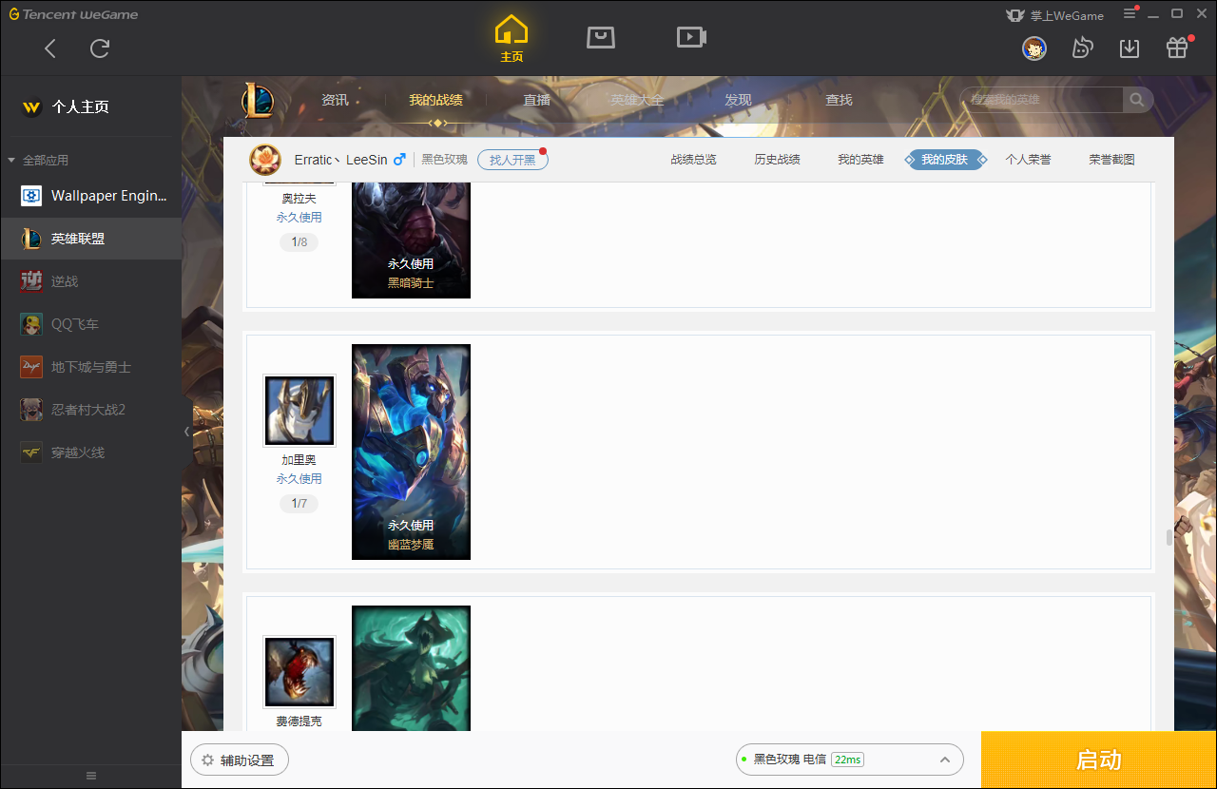Click the Wallpaper Engine app icon
The height and width of the screenshot is (789, 1217).
coord(31,196)
